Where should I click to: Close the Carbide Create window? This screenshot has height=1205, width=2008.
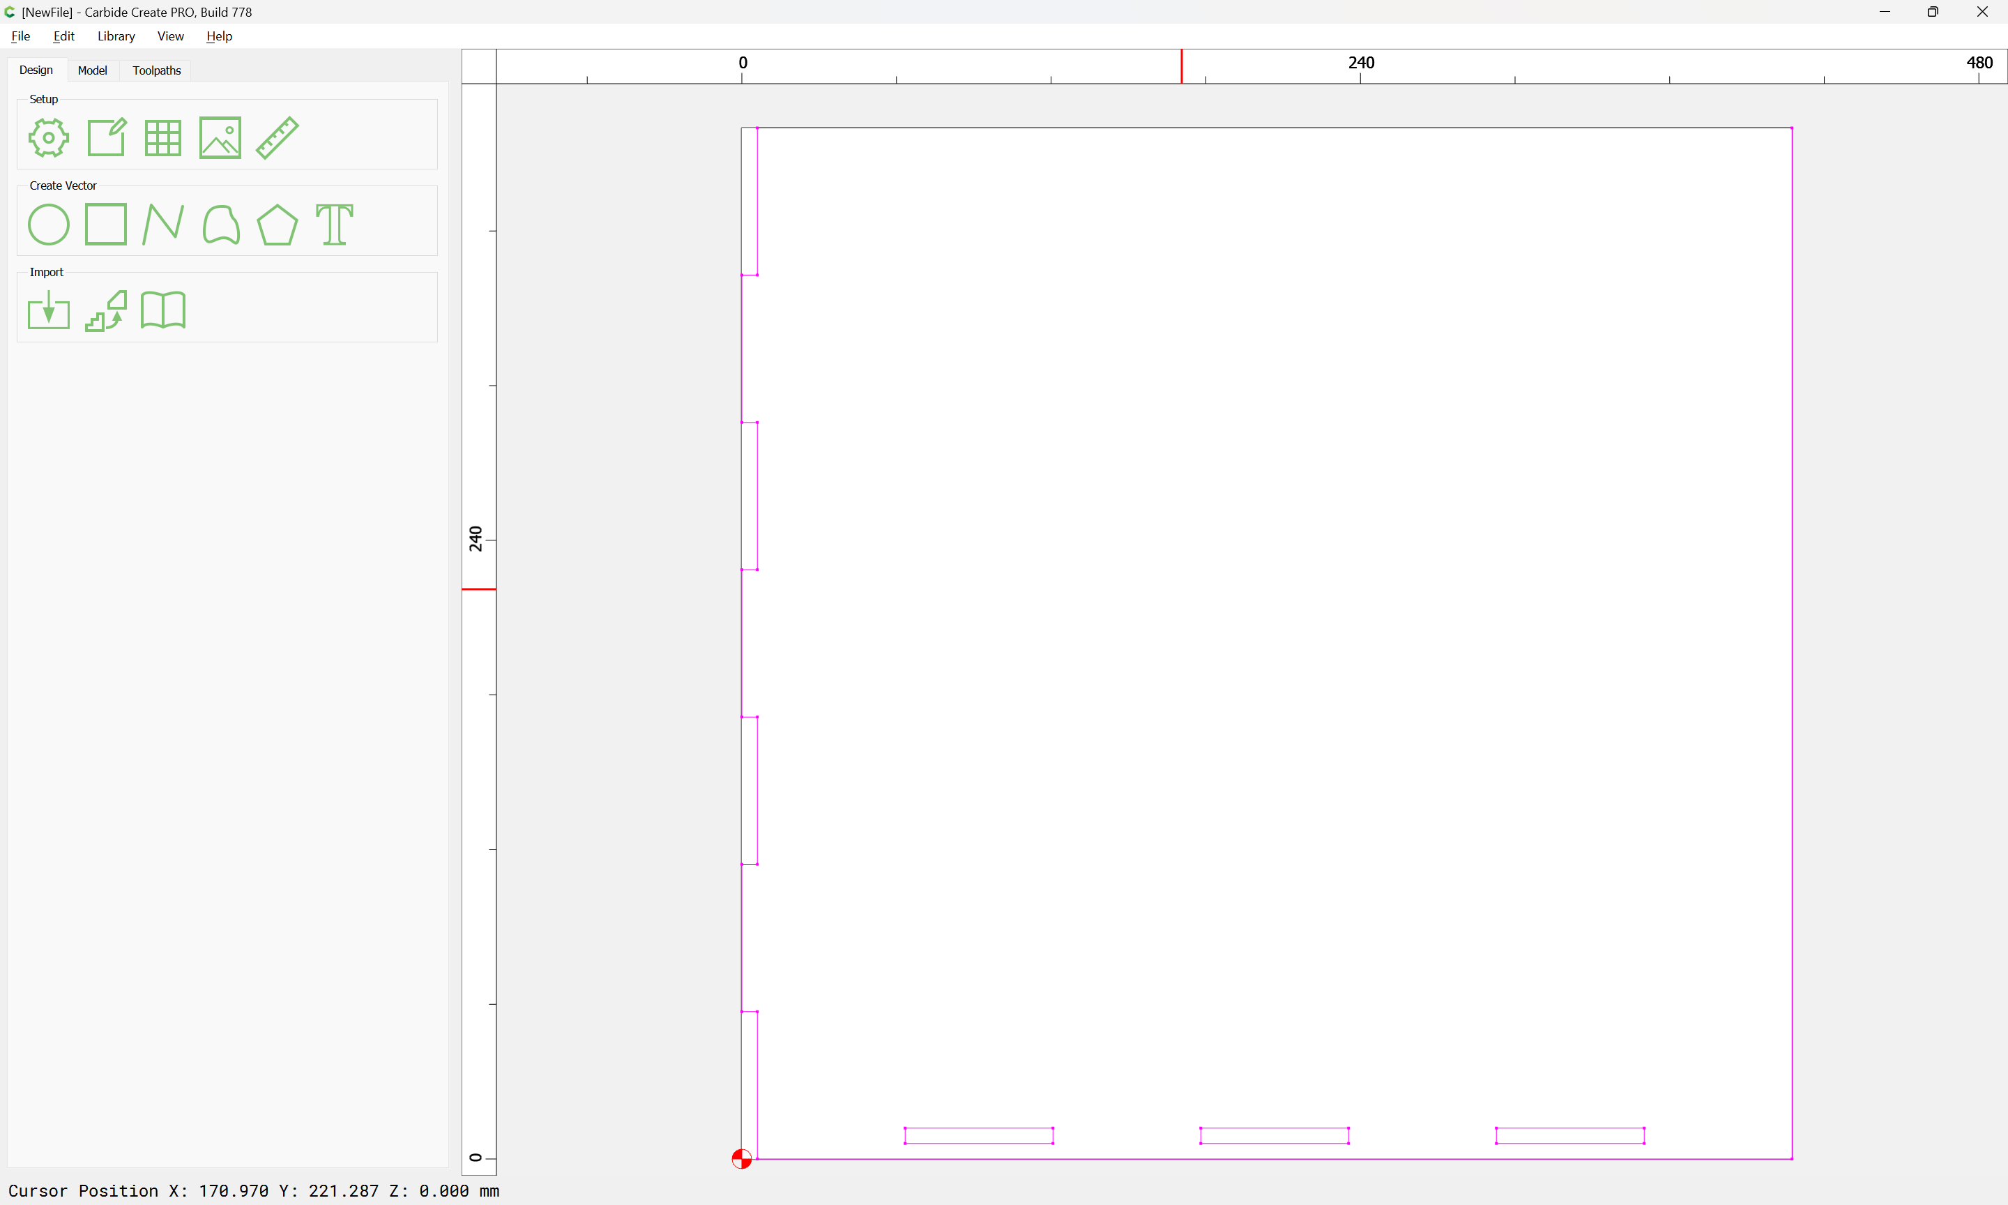pos(1982,12)
